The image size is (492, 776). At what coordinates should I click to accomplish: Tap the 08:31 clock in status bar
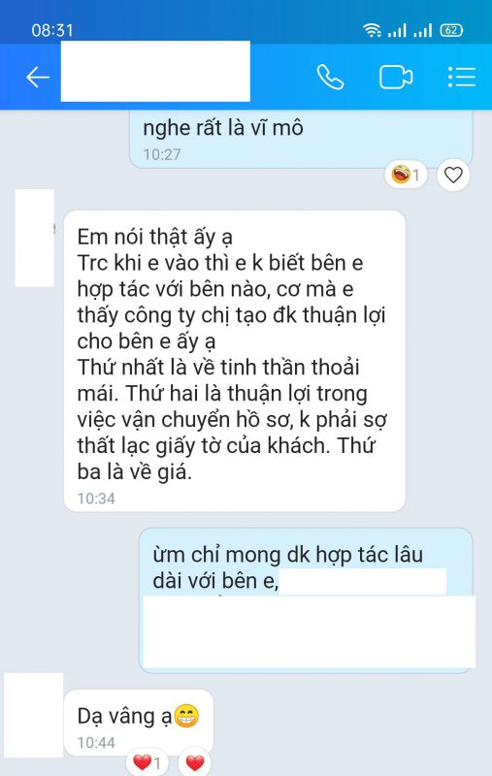click(x=52, y=31)
